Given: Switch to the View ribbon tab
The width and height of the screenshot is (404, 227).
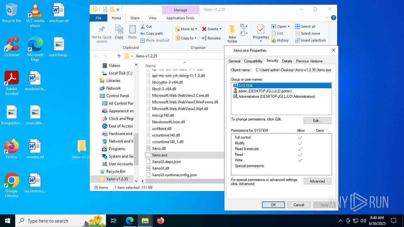Looking at the screenshot, I should pos(152,18).
